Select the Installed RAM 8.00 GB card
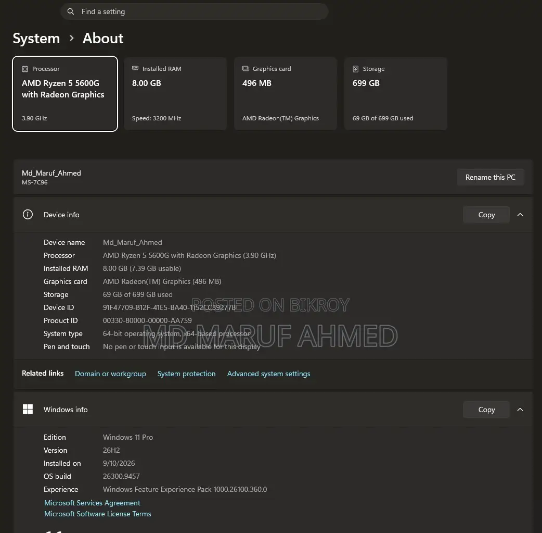542x533 pixels. [175, 94]
